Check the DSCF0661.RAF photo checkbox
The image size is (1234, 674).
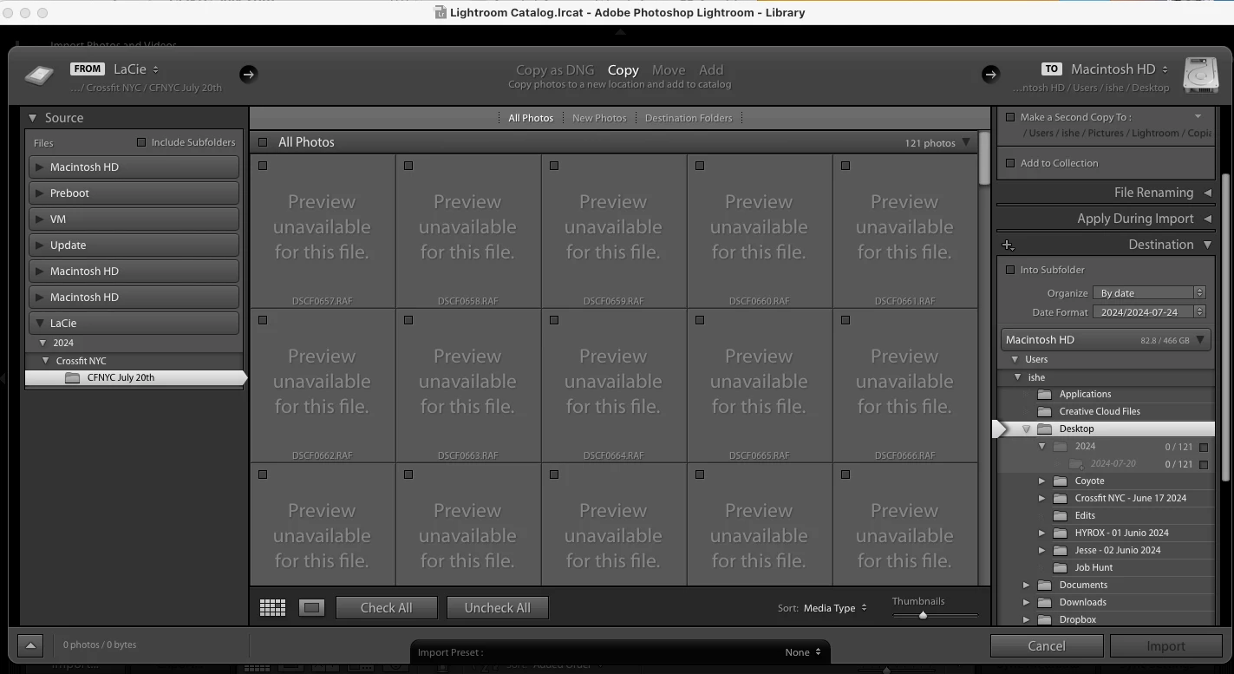click(846, 166)
